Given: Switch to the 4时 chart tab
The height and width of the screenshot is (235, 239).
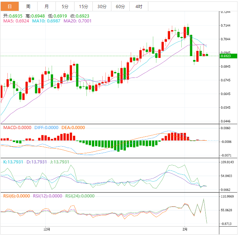Looking at the screenshot, I should point(138,6).
